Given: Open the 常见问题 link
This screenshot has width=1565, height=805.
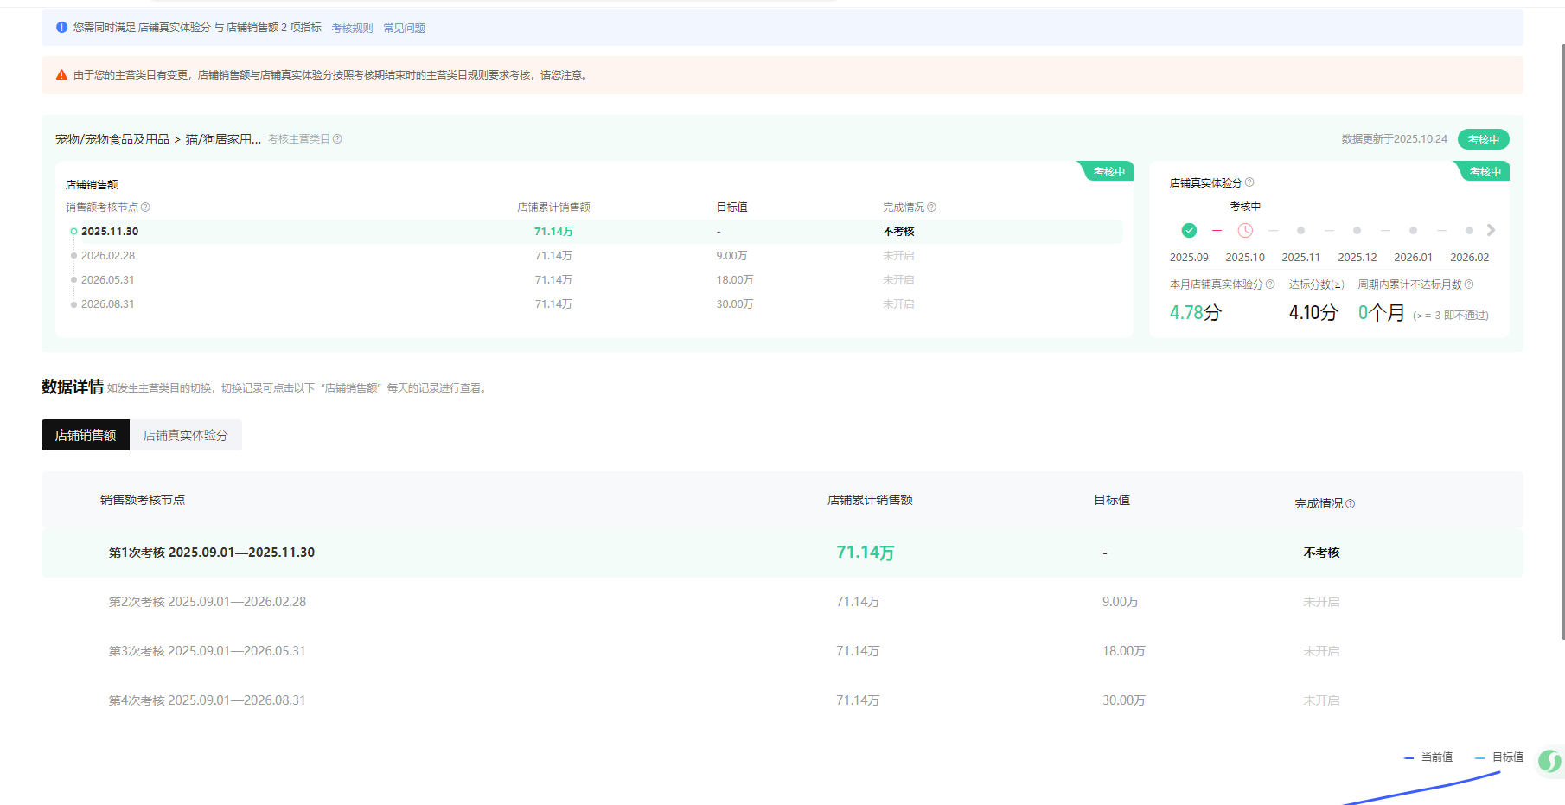Looking at the screenshot, I should click(404, 29).
